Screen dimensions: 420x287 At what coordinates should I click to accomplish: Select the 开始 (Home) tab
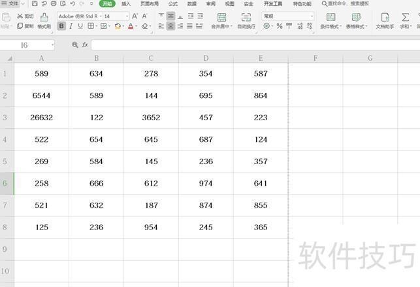coord(107,3)
